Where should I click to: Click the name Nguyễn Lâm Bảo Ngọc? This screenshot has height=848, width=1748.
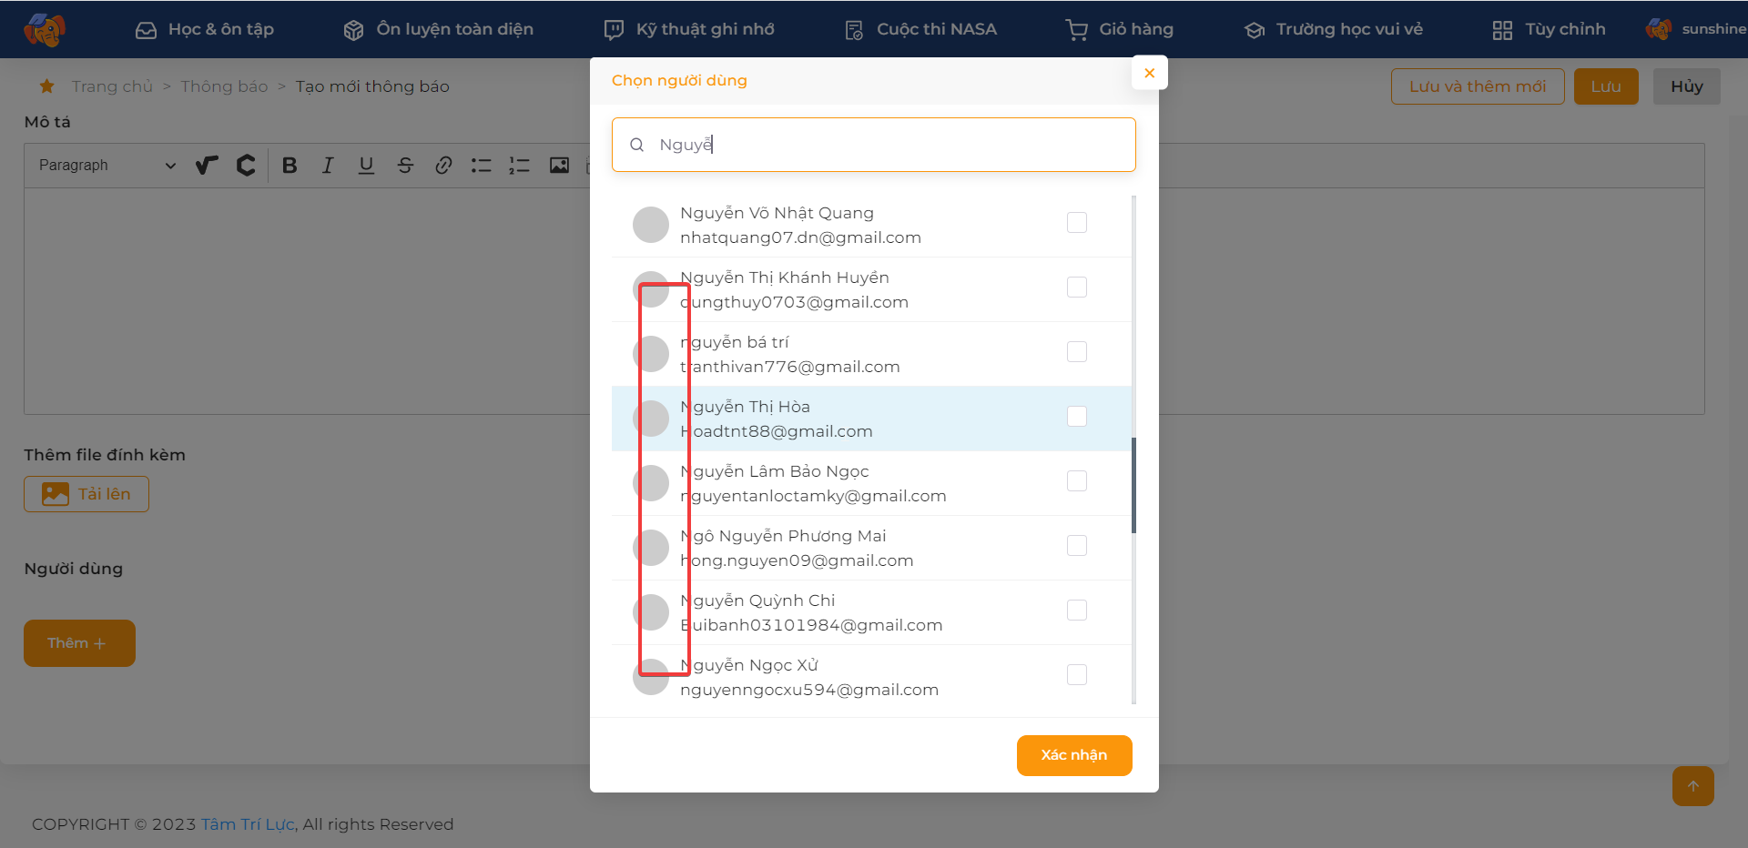(x=775, y=471)
